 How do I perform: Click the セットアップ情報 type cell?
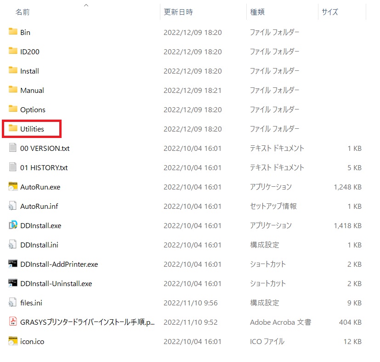(x=273, y=206)
